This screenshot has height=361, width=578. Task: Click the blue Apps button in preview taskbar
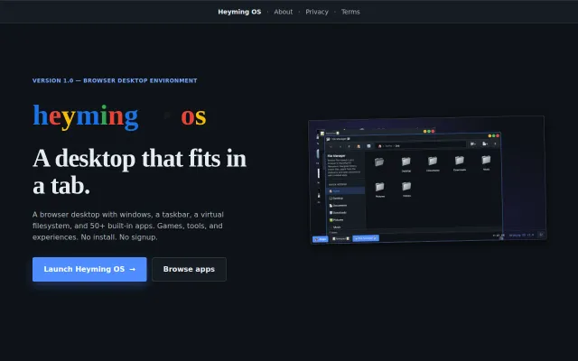coord(321,239)
